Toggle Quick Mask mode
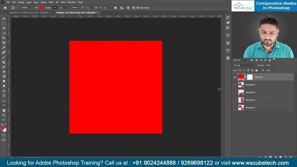The height and width of the screenshot is (167, 297). 4,135
